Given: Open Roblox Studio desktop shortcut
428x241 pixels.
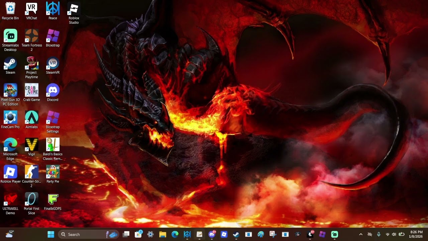Looking at the screenshot, I should click(74, 13).
